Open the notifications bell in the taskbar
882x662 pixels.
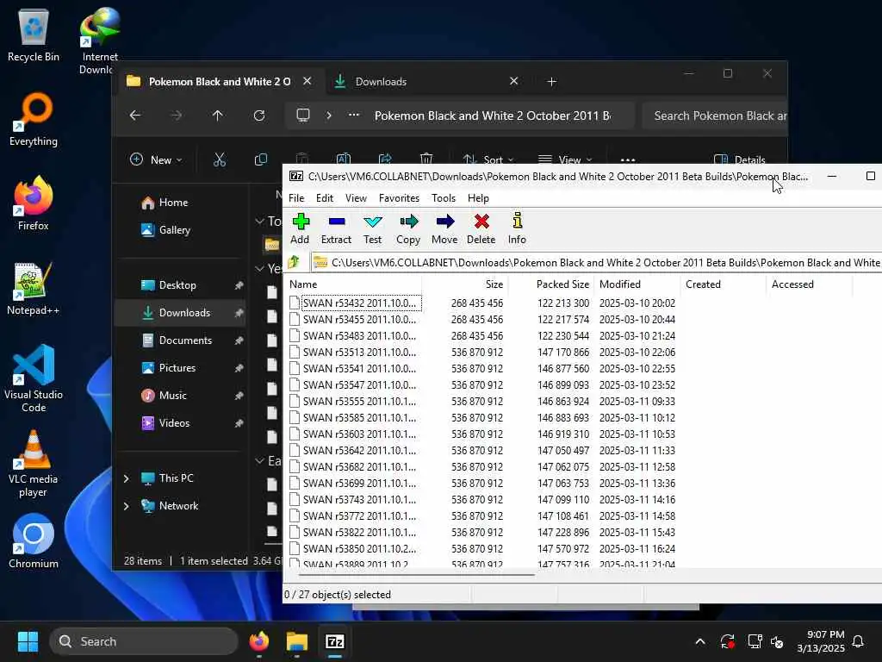point(859,641)
